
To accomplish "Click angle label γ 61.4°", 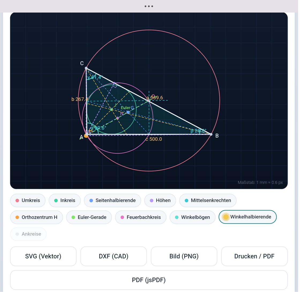I will point(95,77).
